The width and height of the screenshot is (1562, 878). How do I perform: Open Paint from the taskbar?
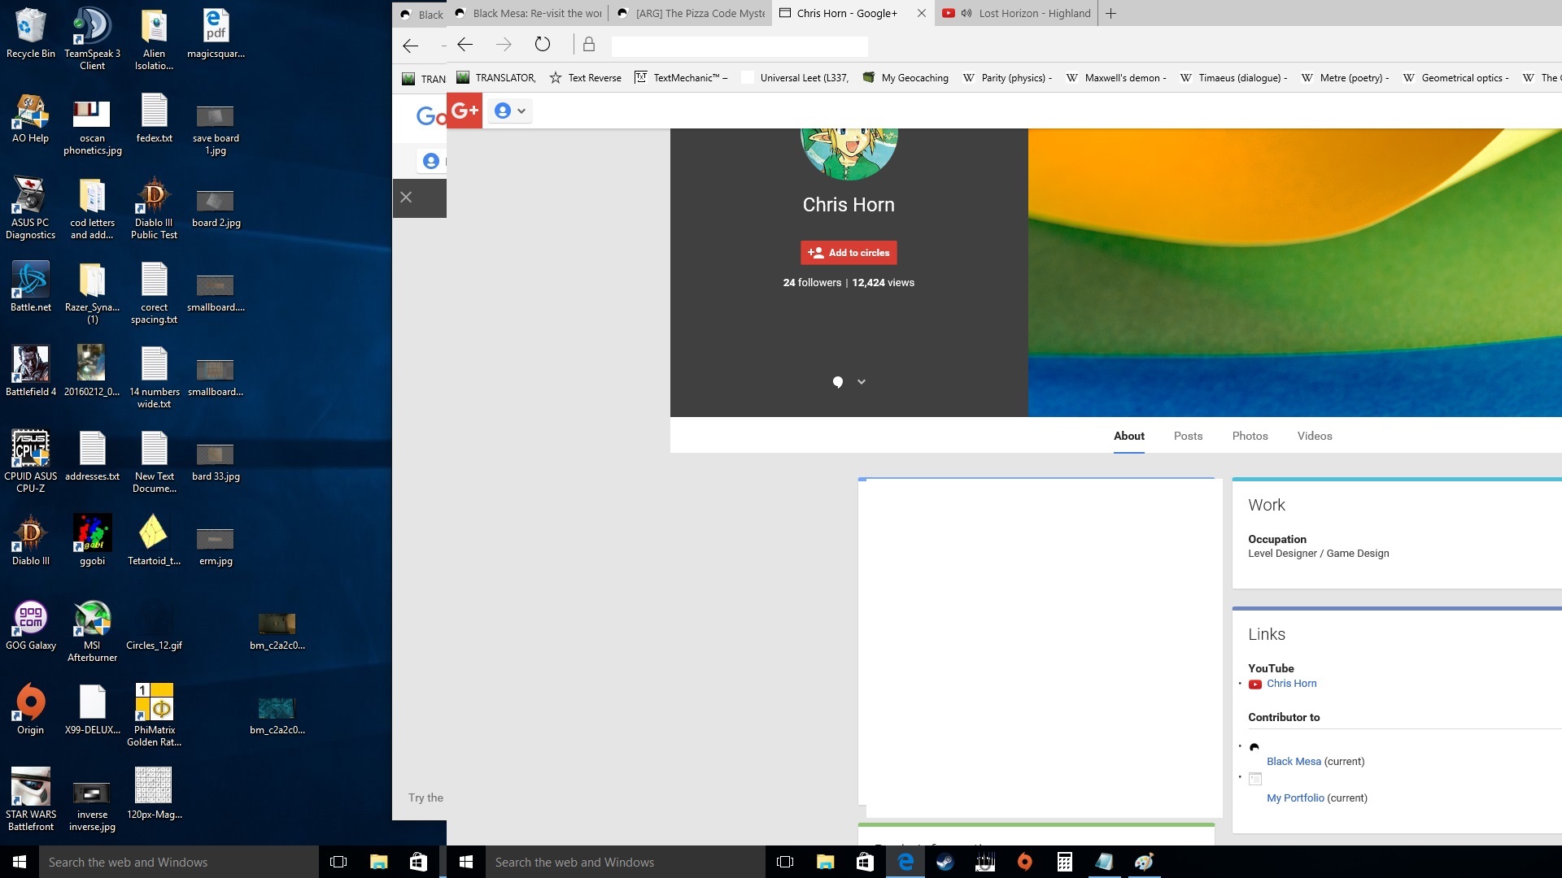[x=1144, y=862]
